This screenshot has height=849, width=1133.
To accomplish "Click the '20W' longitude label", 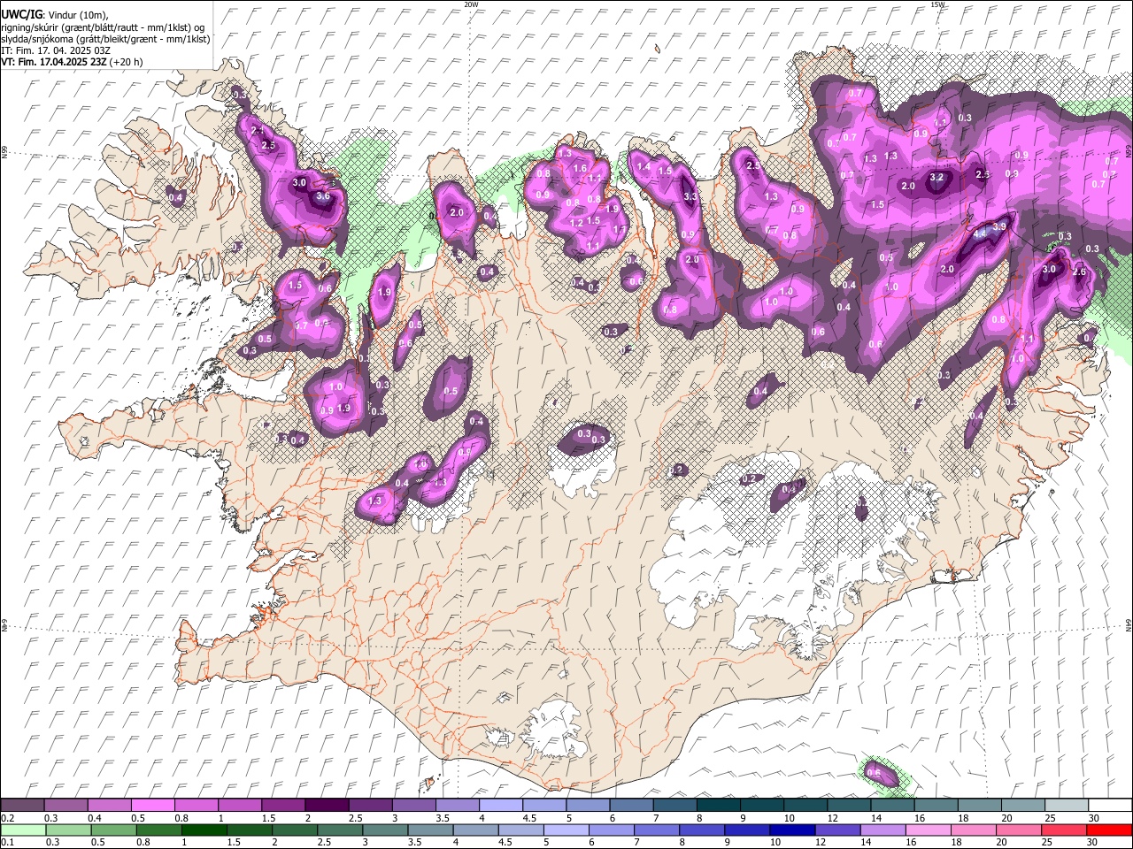I will (471, 4).
